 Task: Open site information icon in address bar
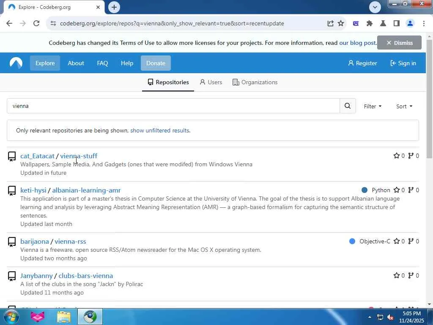(53, 24)
